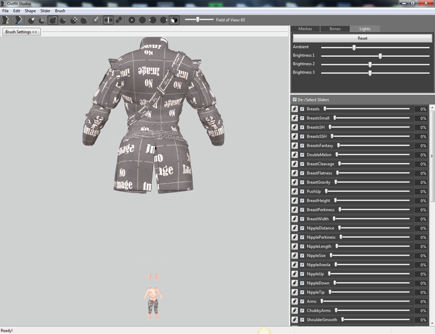The height and width of the screenshot is (334, 435).
Task: Click the Brightness 3 slider handle
Action: point(370,73)
